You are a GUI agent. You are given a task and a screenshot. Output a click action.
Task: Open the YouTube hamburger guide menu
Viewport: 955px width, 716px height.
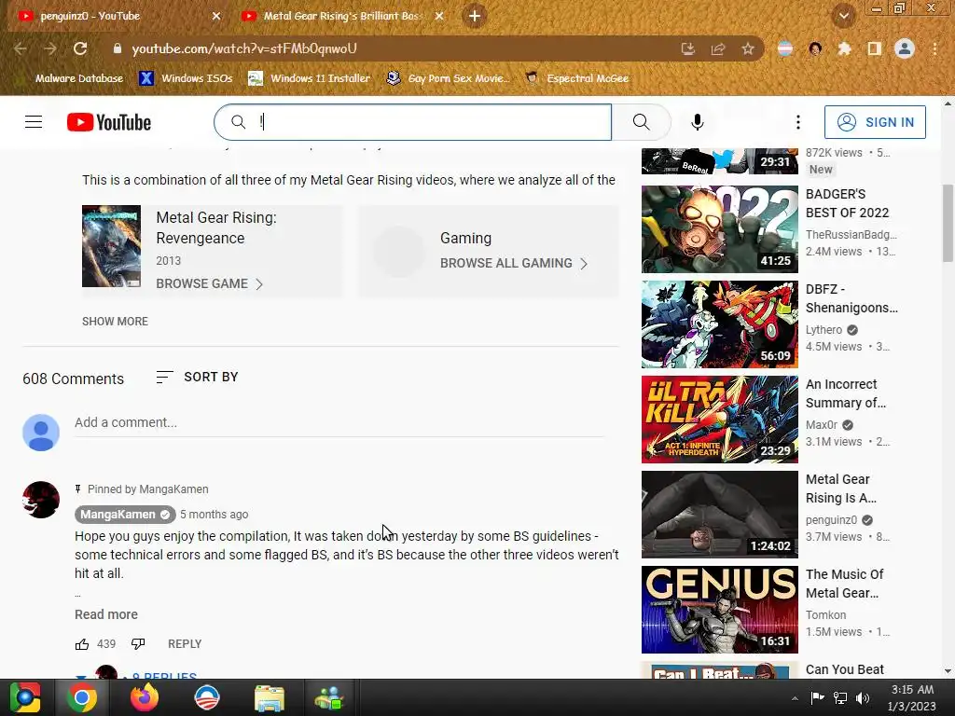(x=34, y=122)
